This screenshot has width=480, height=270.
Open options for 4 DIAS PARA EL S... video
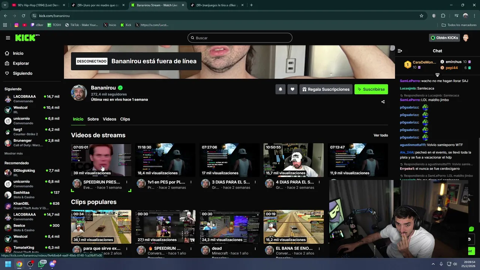(x=319, y=182)
